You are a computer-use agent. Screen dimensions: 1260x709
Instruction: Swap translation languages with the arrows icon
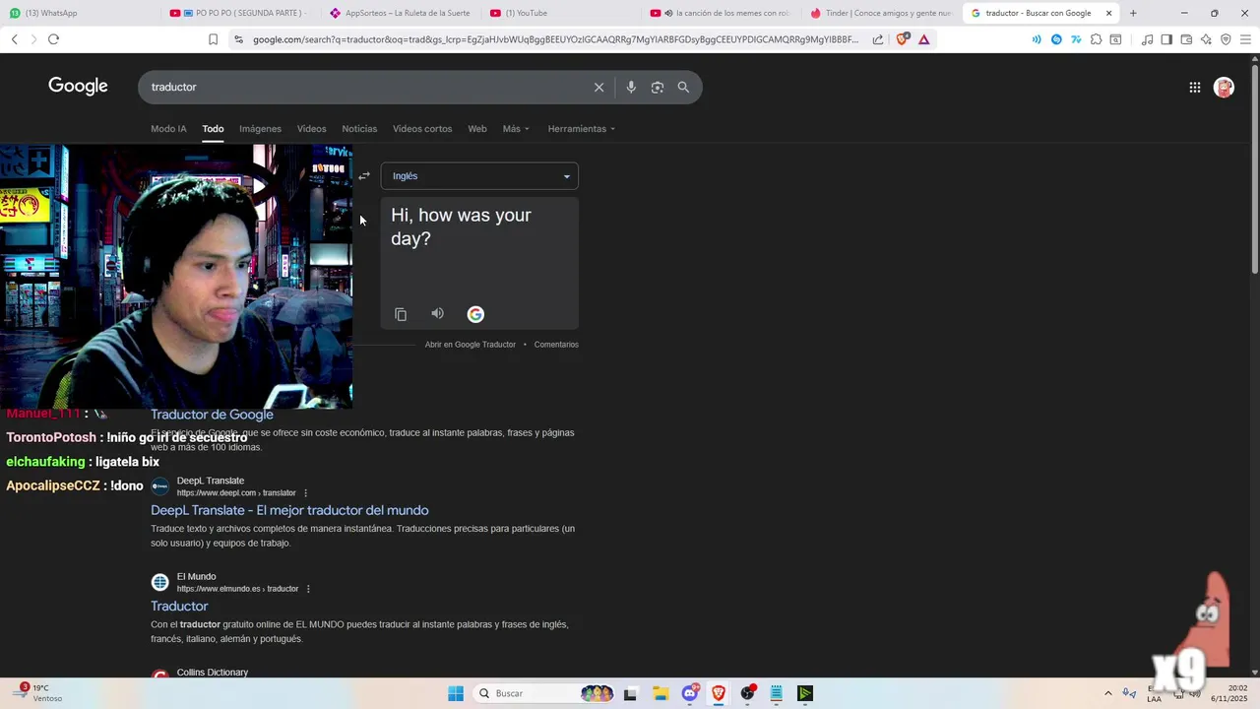(x=364, y=176)
